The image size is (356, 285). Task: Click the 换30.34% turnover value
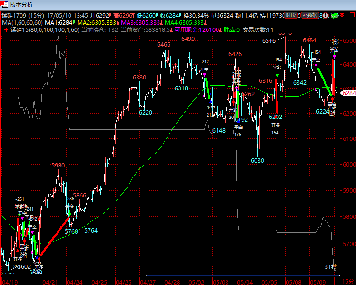[196, 16]
